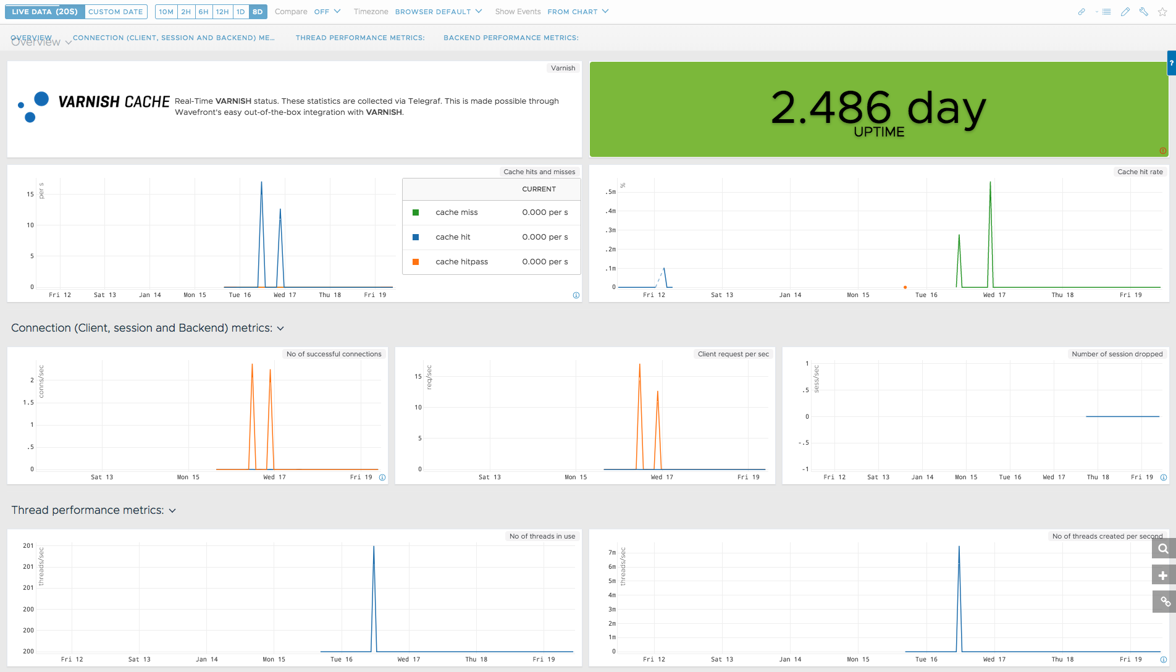Click No of threads created per second title
The width and height of the screenshot is (1176, 672).
click(1107, 536)
